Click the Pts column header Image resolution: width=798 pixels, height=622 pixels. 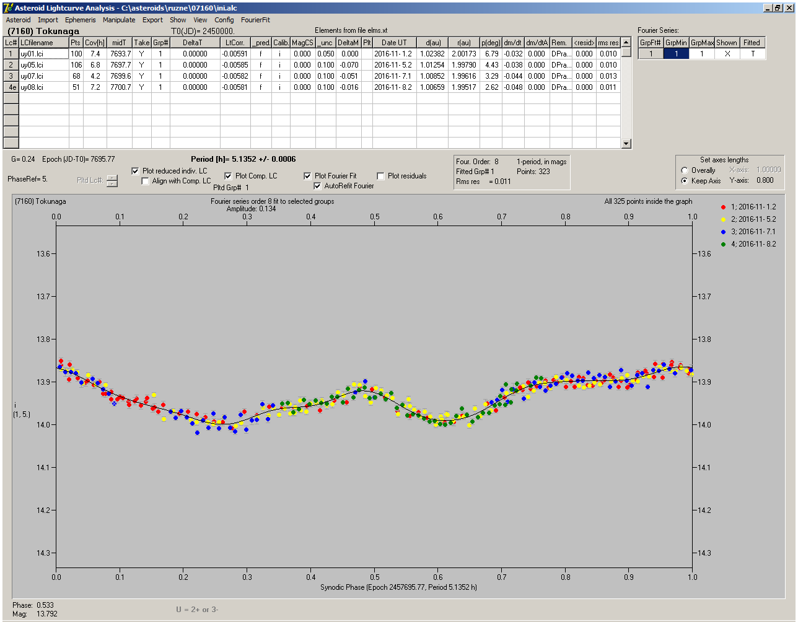76,43
